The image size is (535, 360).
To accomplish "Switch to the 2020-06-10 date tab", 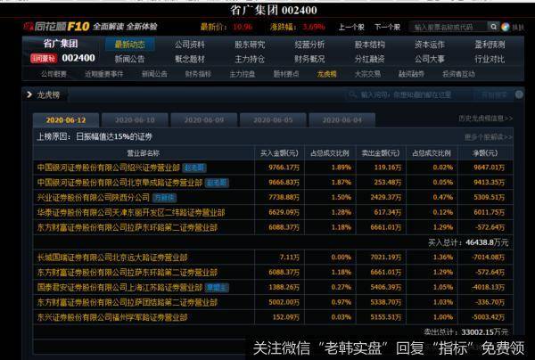I will point(135,120).
